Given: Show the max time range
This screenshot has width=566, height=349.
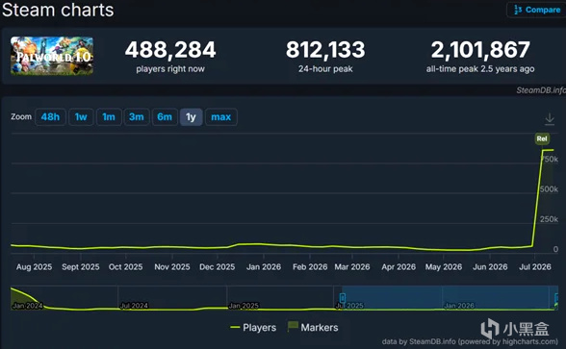Looking at the screenshot, I should tap(221, 117).
